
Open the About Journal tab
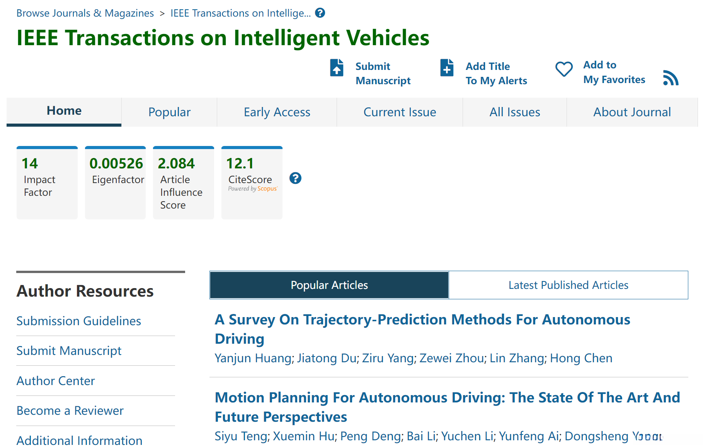point(632,112)
